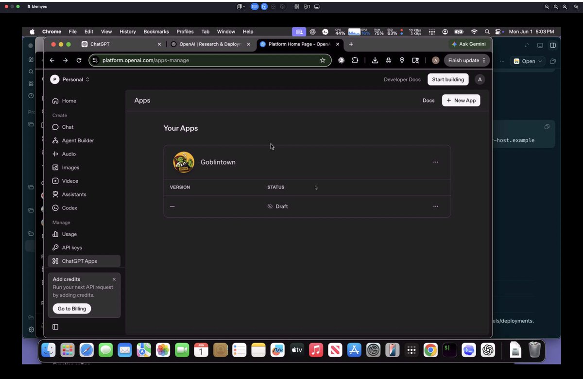Open Safari from the Dock
The height and width of the screenshot is (379, 583).
86,350
